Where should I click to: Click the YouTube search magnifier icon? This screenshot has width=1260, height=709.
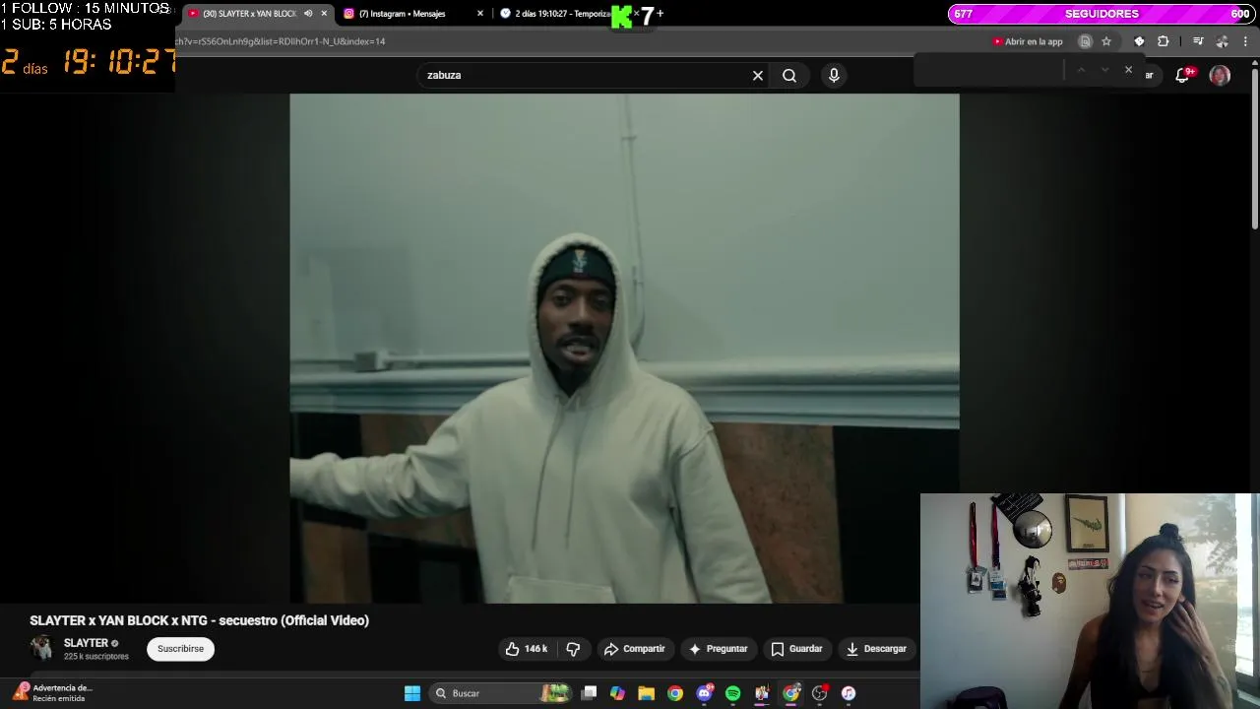tap(789, 75)
